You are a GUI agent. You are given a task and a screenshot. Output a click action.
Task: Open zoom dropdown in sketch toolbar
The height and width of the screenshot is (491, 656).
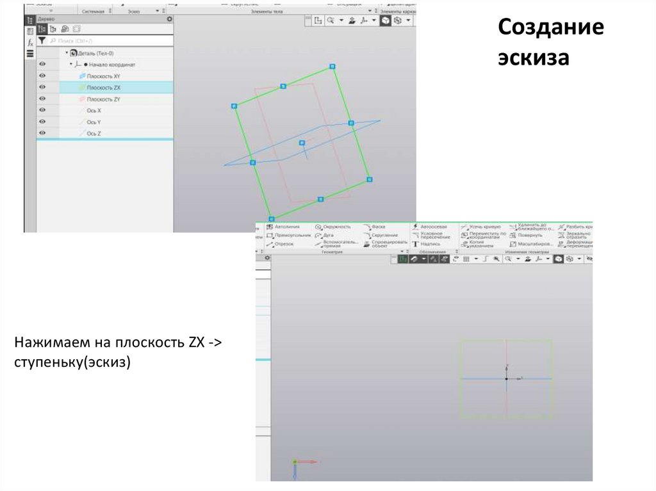point(518,259)
